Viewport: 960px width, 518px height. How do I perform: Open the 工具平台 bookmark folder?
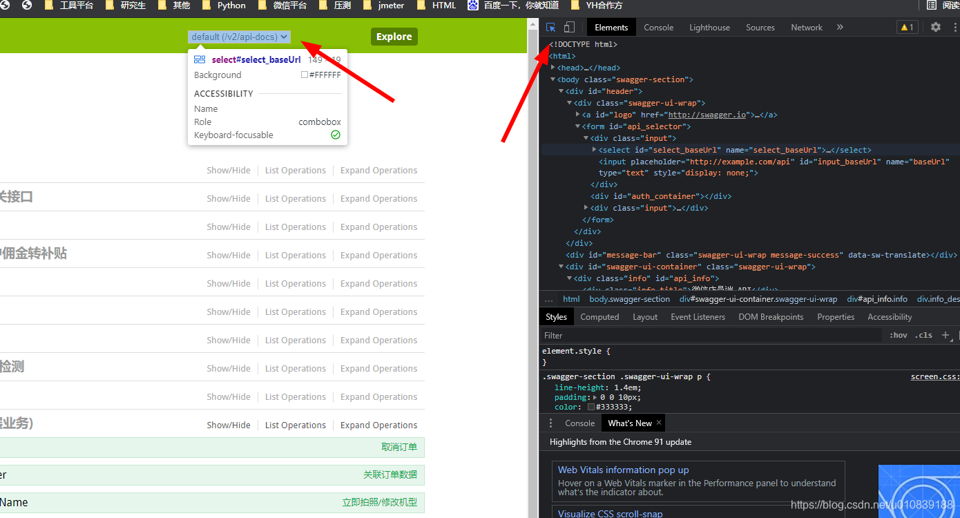point(69,6)
